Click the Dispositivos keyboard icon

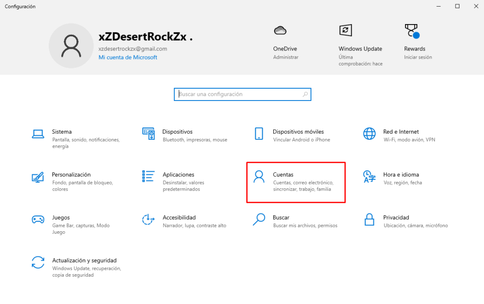point(148,134)
